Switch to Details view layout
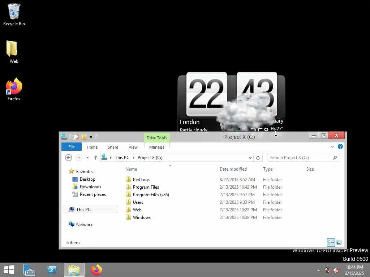This screenshot has width=370, height=277. click(x=331, y=242)
